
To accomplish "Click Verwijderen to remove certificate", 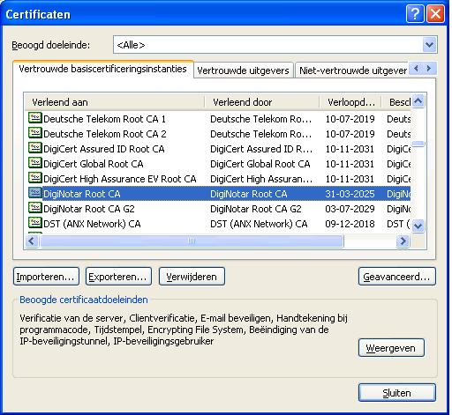I will tap(192, 277).
